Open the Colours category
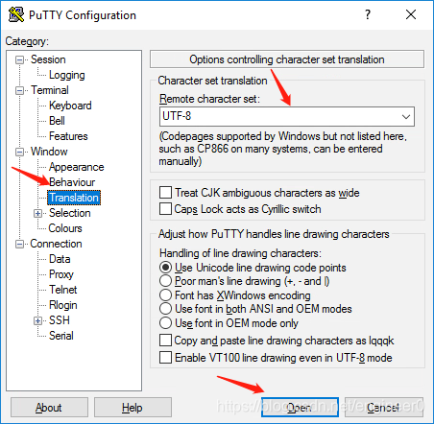This screenshot has width=434, height=424. pos(65,228)
